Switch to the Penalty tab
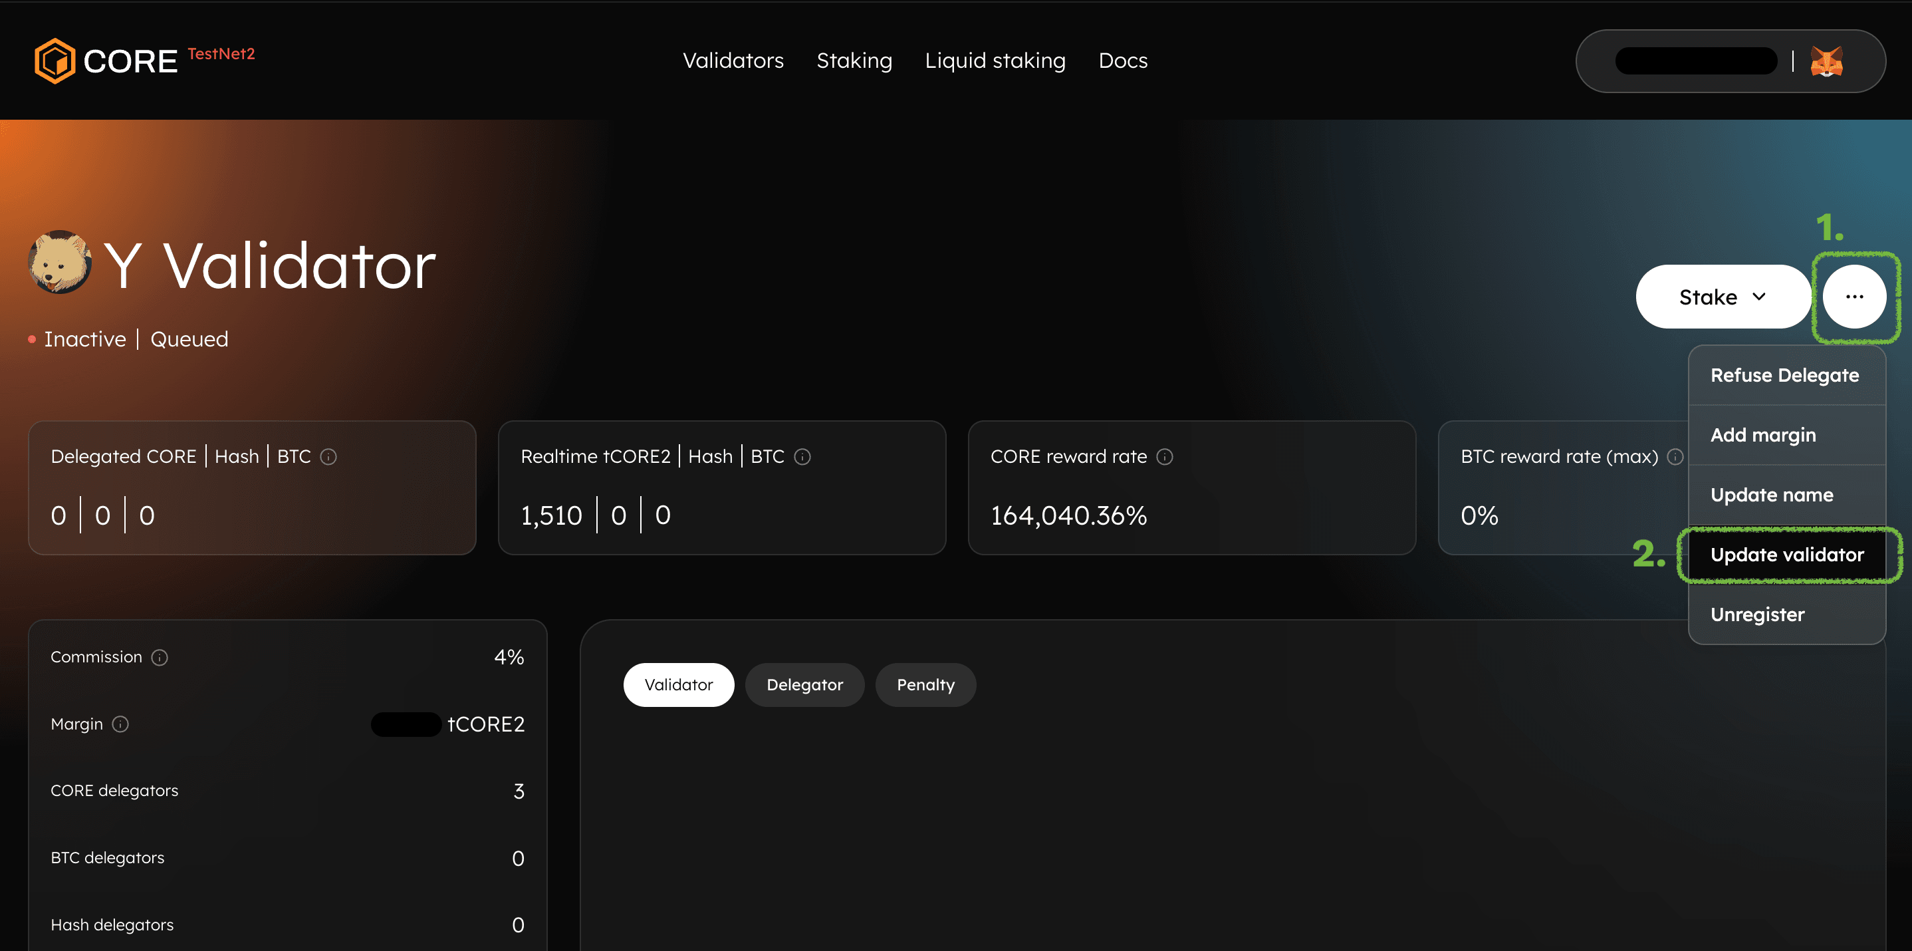This screenshot has height=951, width=1912. 925,684
